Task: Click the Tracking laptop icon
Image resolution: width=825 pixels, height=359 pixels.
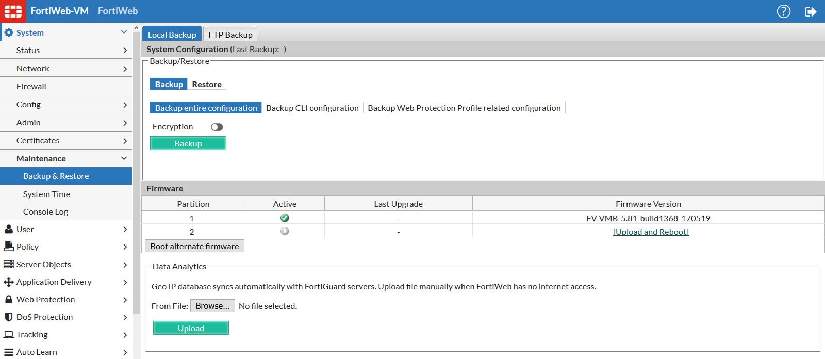Action: tap(9, 334)
